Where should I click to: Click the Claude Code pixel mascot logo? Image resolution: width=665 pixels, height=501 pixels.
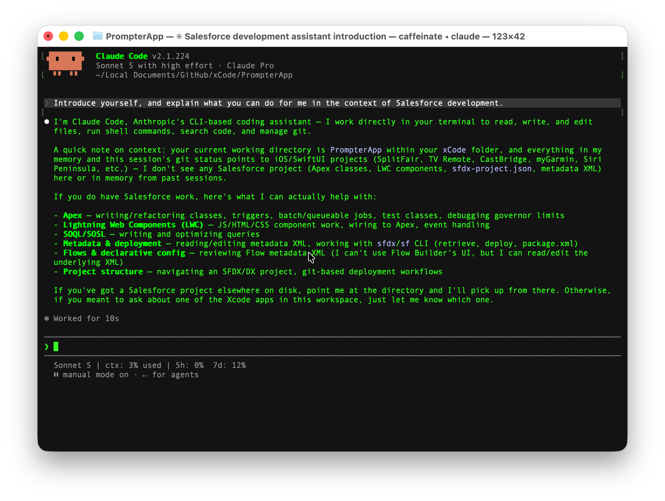tap(65, 64)
